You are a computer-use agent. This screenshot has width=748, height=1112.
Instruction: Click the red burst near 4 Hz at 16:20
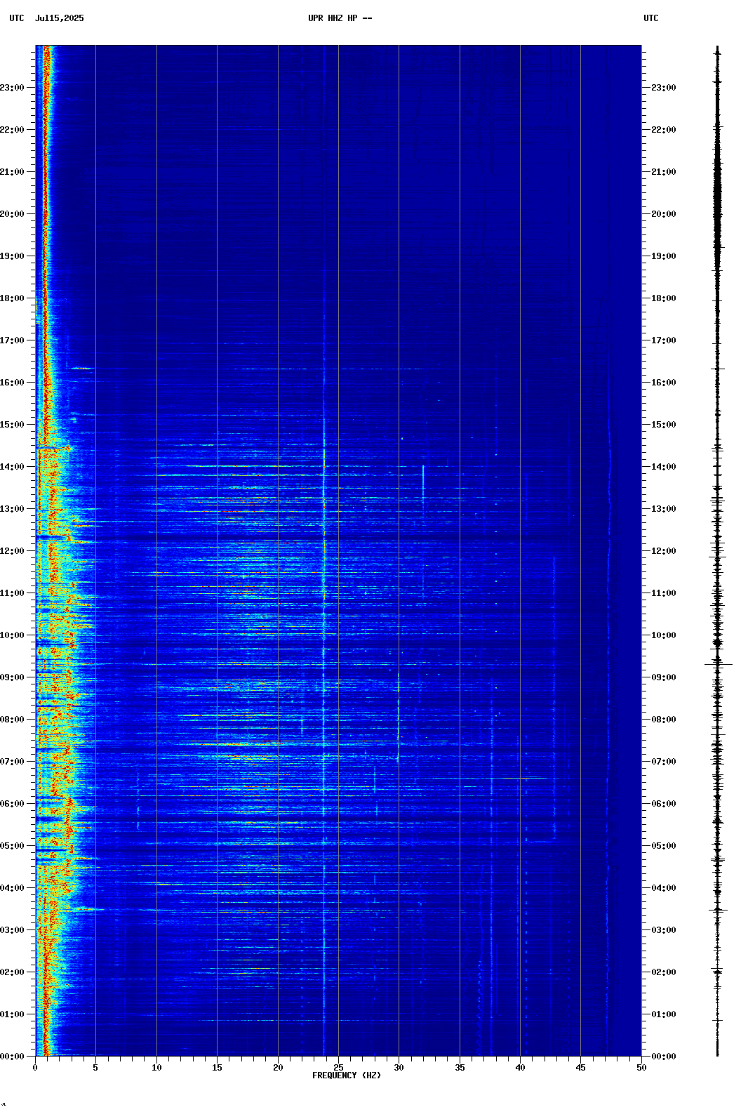click(x=82, y=368)
